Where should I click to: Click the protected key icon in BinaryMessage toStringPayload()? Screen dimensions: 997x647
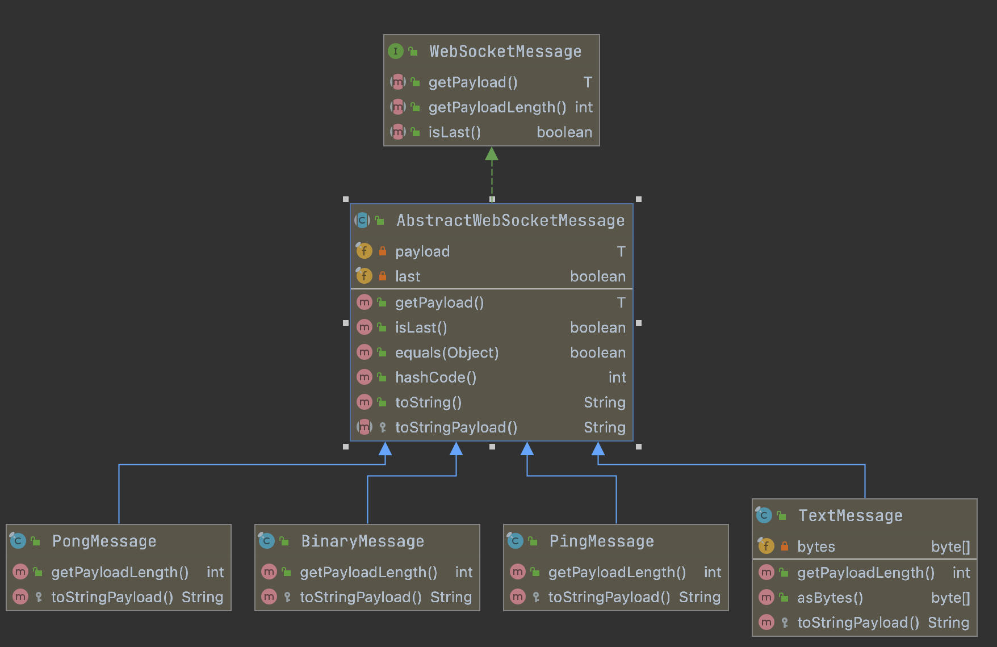pyautogui.click(x=287, y=597)
